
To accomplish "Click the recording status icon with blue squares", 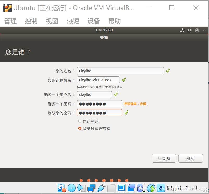I will pyautogui.click(x=131, y=188).
